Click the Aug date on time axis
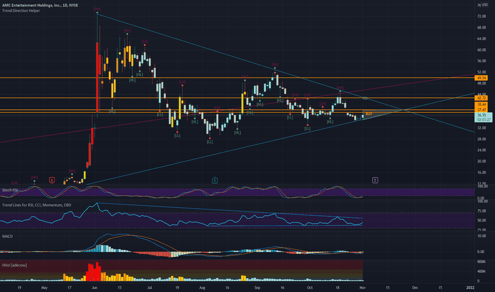This screenshot has height=292, width=495. (202, 288)
